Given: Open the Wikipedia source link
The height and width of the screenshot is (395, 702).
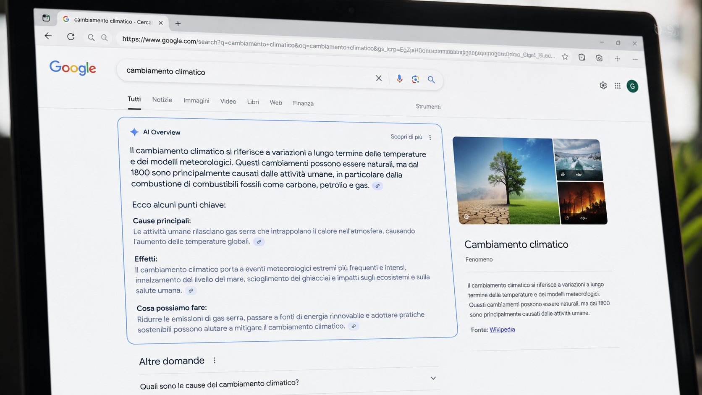Looking at the screenshot, I should click(x=502, y=330).
